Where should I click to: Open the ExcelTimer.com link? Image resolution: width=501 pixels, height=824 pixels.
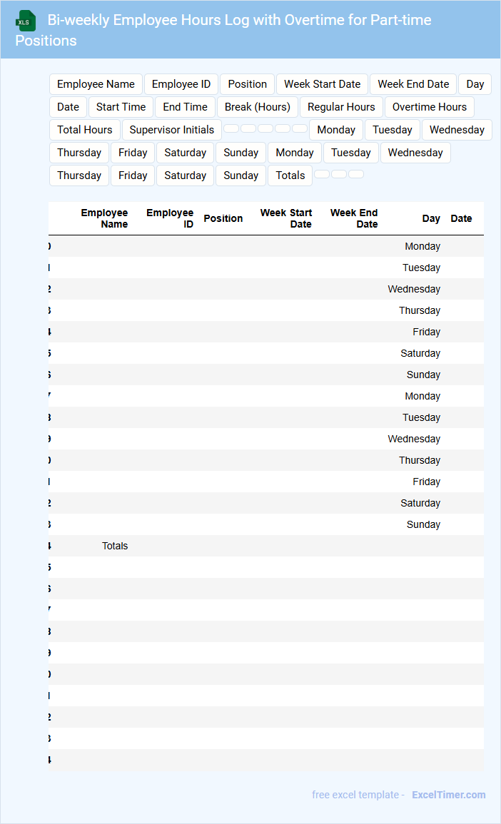[448, 795]
